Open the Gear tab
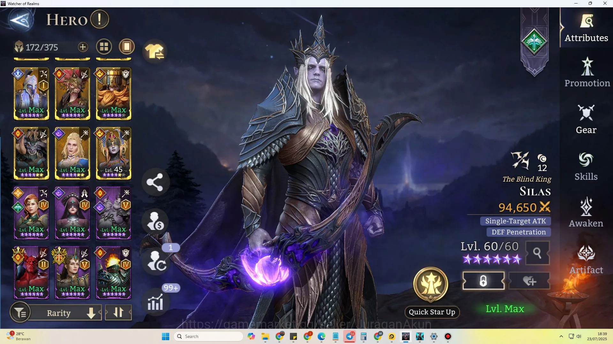 [x=586, y=119]
